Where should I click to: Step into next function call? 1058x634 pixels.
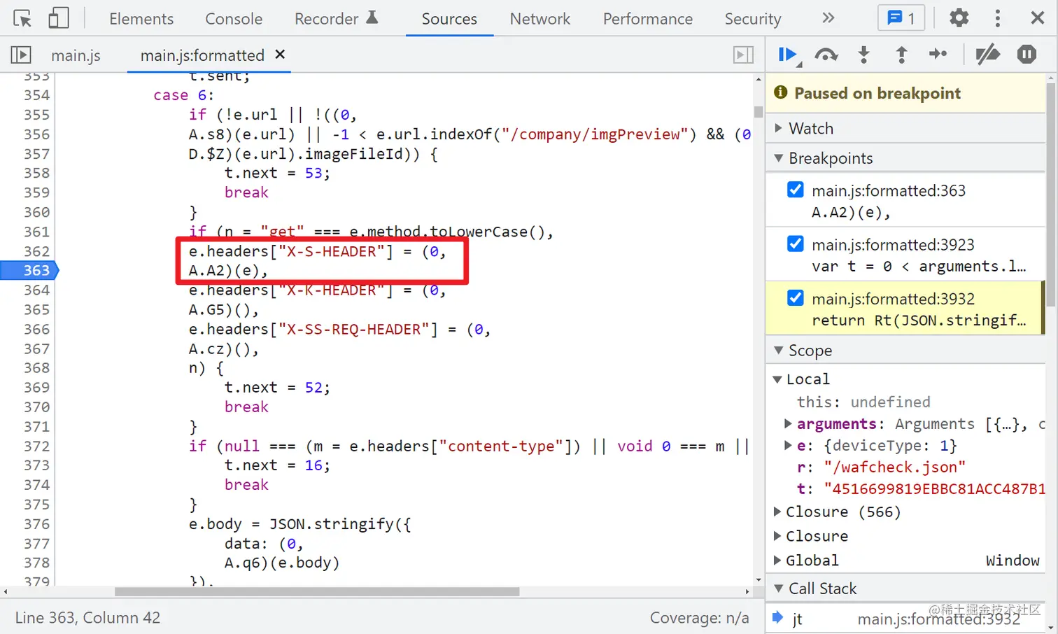pos(864,55)
